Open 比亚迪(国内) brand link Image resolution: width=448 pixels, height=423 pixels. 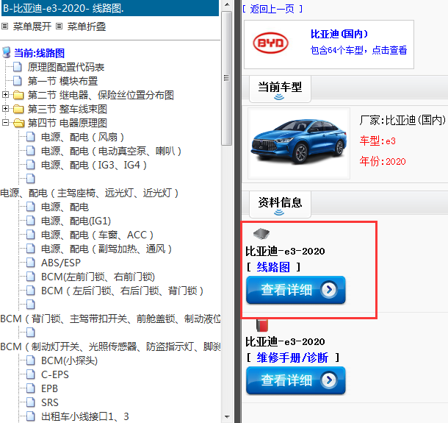tap(339, 34)
